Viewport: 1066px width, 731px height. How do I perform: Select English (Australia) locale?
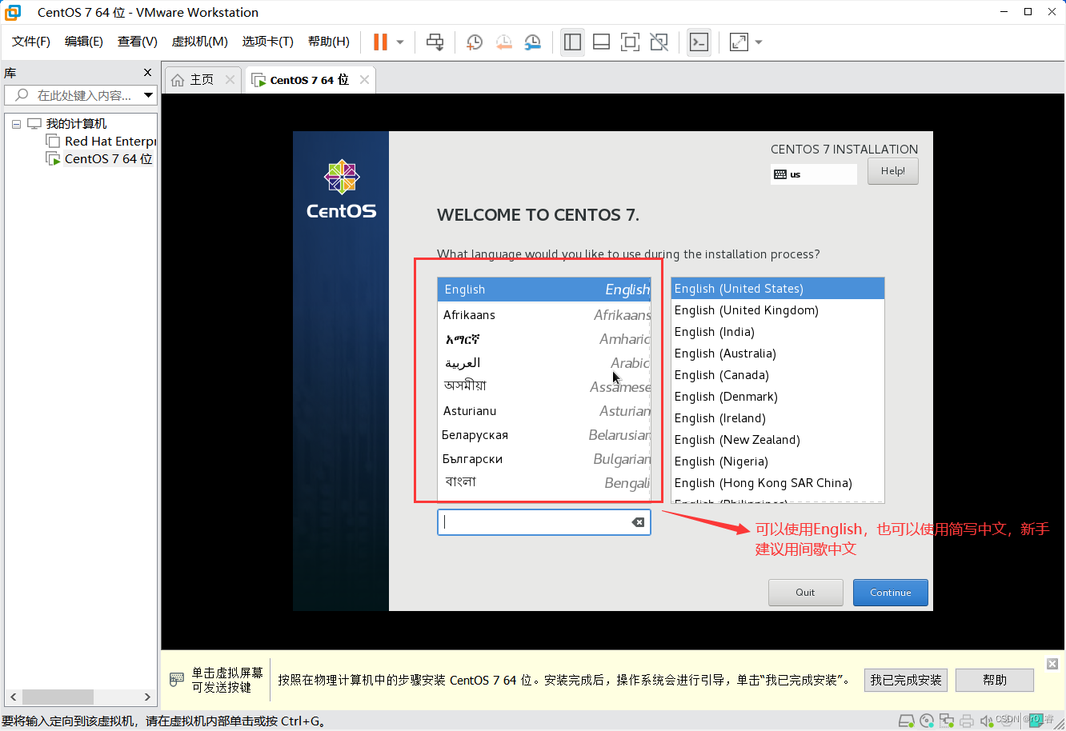pos(778,354)
